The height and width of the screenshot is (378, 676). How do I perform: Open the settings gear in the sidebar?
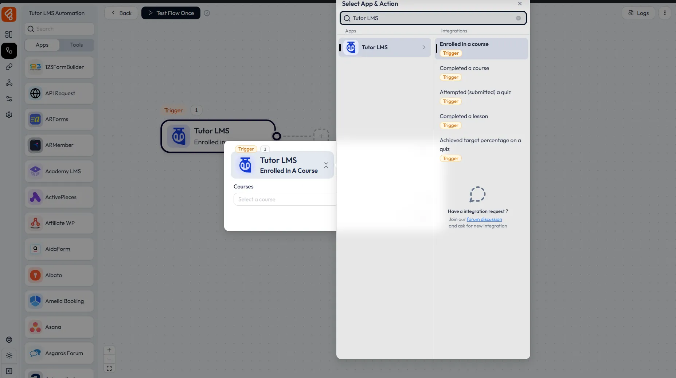coord(9,115)
